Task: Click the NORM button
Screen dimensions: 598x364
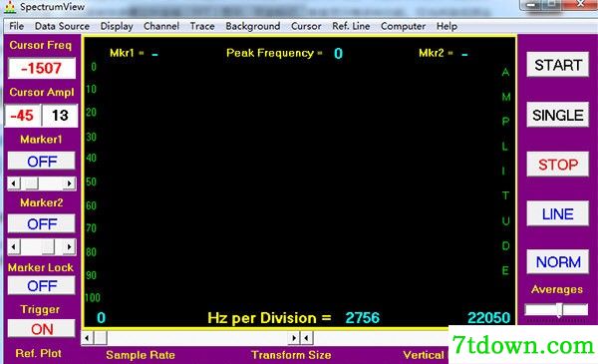Action: (x=558, y=262)
